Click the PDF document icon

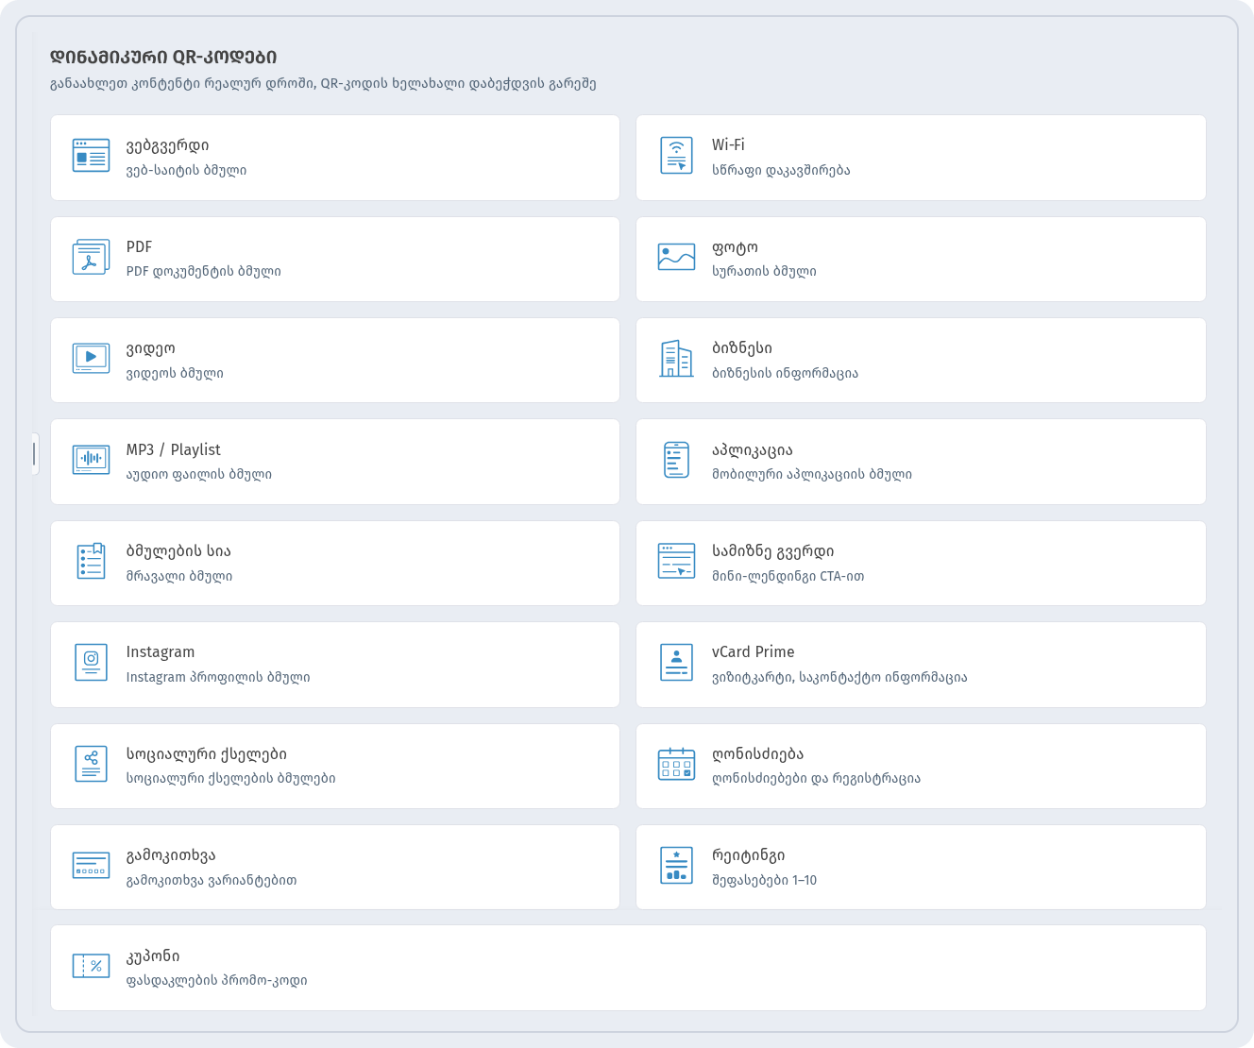[91, 257]
